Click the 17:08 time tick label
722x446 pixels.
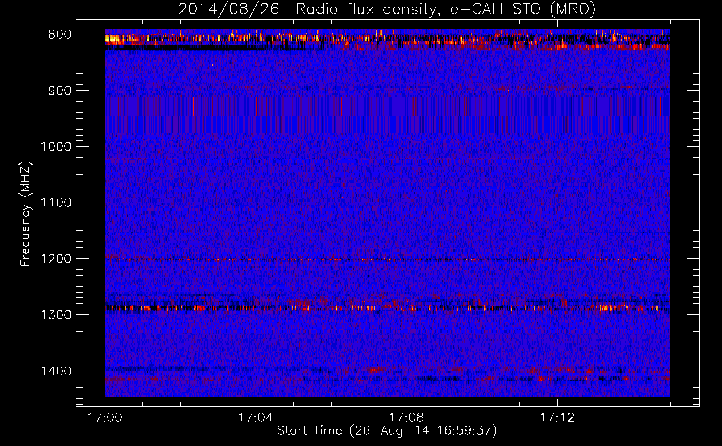(x=407, y=418)
